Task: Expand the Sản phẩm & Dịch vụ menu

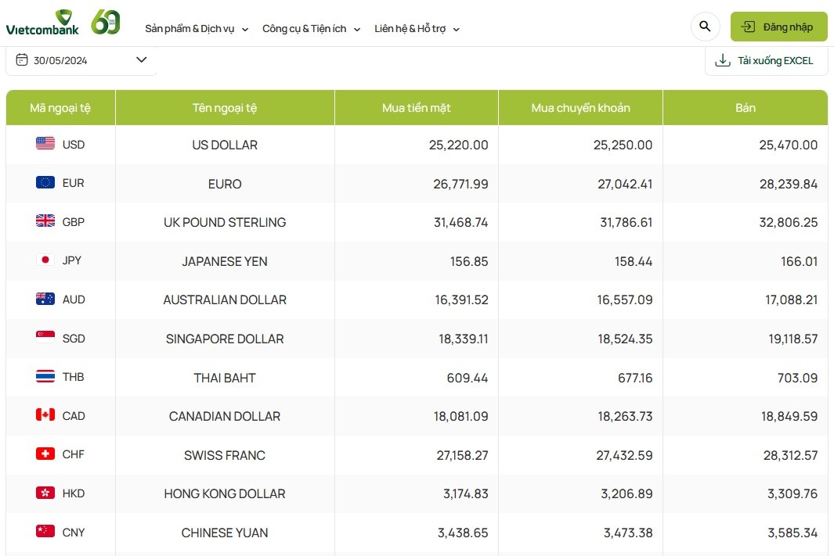Action: click(x=197, y=29)
